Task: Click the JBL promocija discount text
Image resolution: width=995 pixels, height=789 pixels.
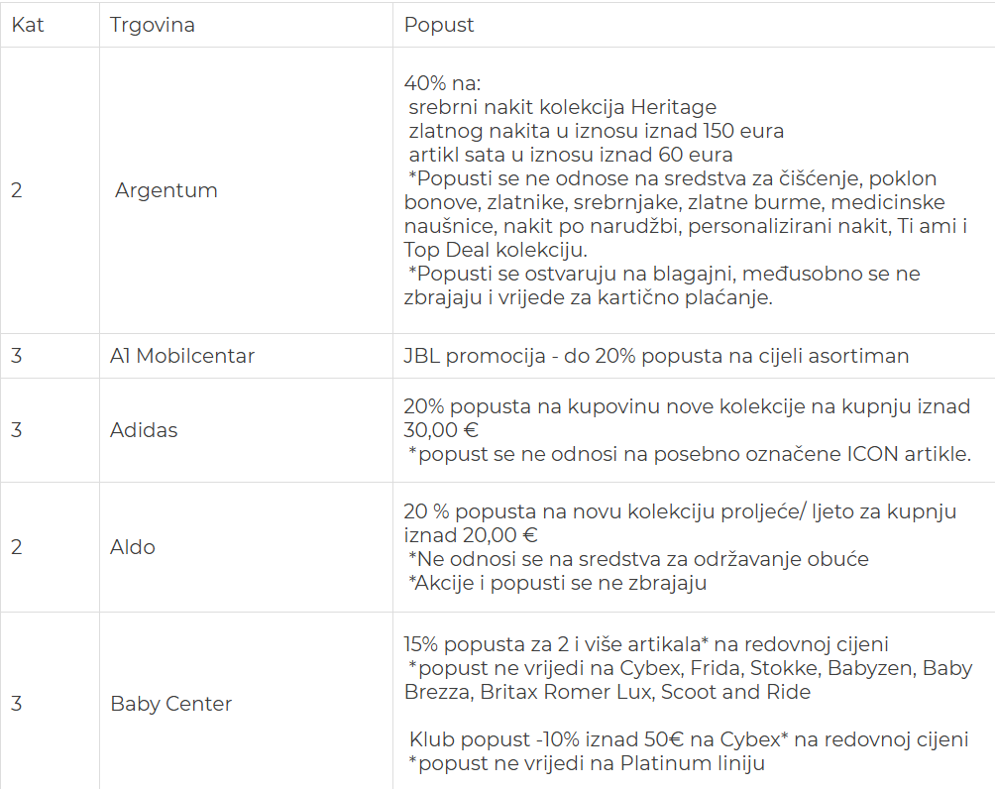Action: (x=656, y=356)
